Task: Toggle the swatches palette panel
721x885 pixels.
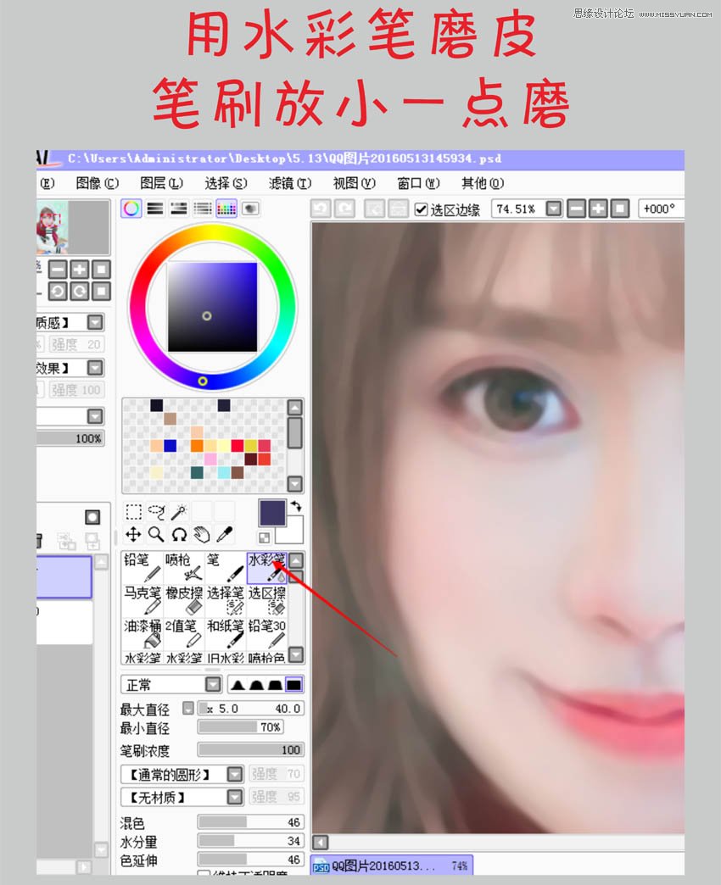Action: tap(226, 209)
